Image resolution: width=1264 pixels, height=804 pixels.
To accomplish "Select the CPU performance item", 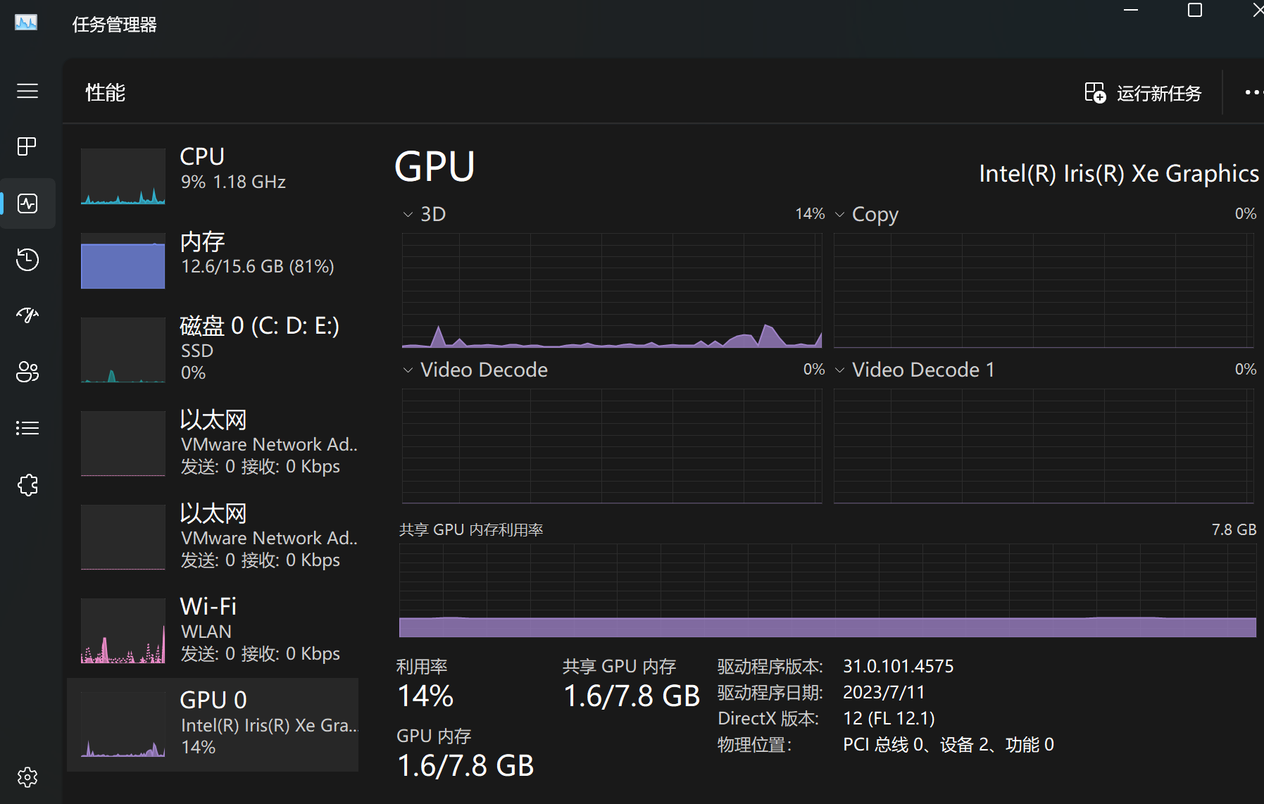I will pyautogui.click(x=213, y=176).
